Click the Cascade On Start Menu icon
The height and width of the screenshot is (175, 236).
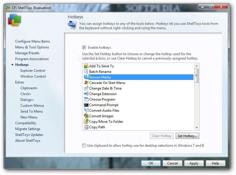click(x=86, y=83)
